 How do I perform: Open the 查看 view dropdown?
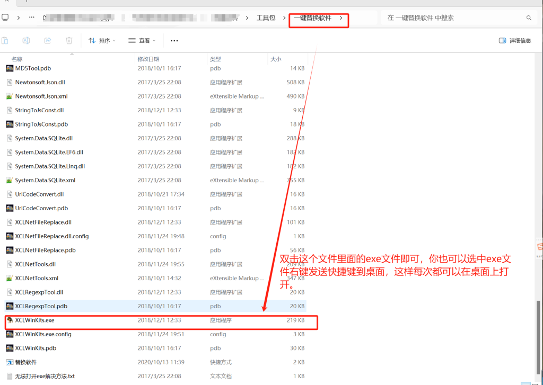point(142,41)
